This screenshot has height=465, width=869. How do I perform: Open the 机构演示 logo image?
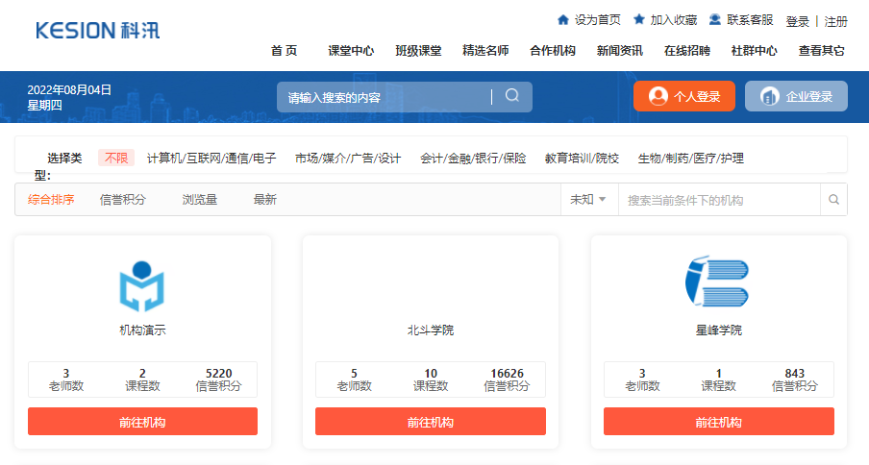(142, 286)
